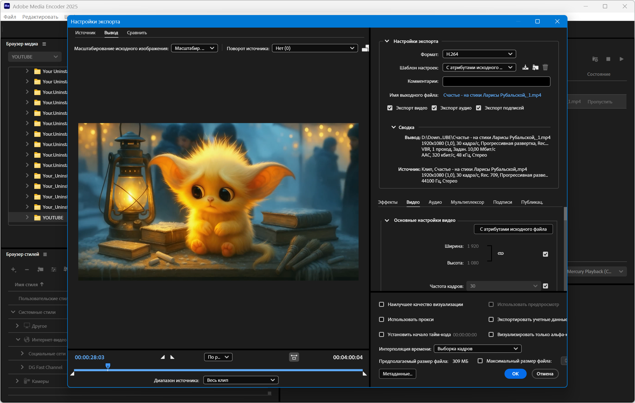
Task: Collapse the Сводка section
Action: pyautogui.click(x=393, y=127)
